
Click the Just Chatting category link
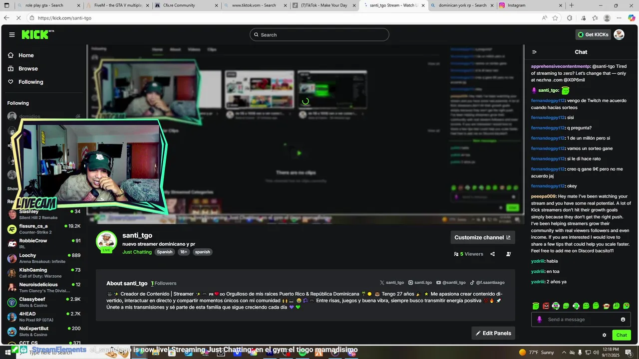(137, 252)
